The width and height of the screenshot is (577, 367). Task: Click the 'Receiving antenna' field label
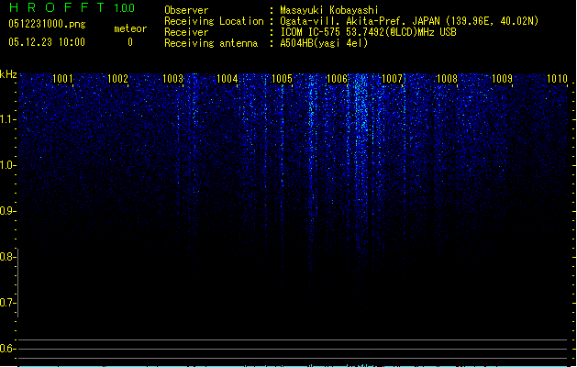(x=211, y=43)
